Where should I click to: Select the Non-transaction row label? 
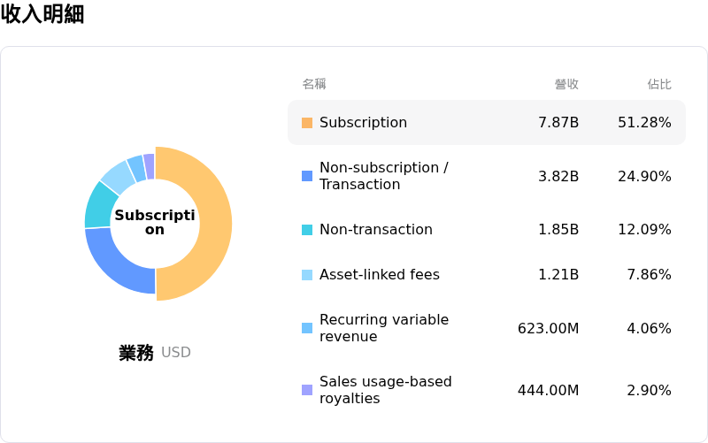click(375, 230)
